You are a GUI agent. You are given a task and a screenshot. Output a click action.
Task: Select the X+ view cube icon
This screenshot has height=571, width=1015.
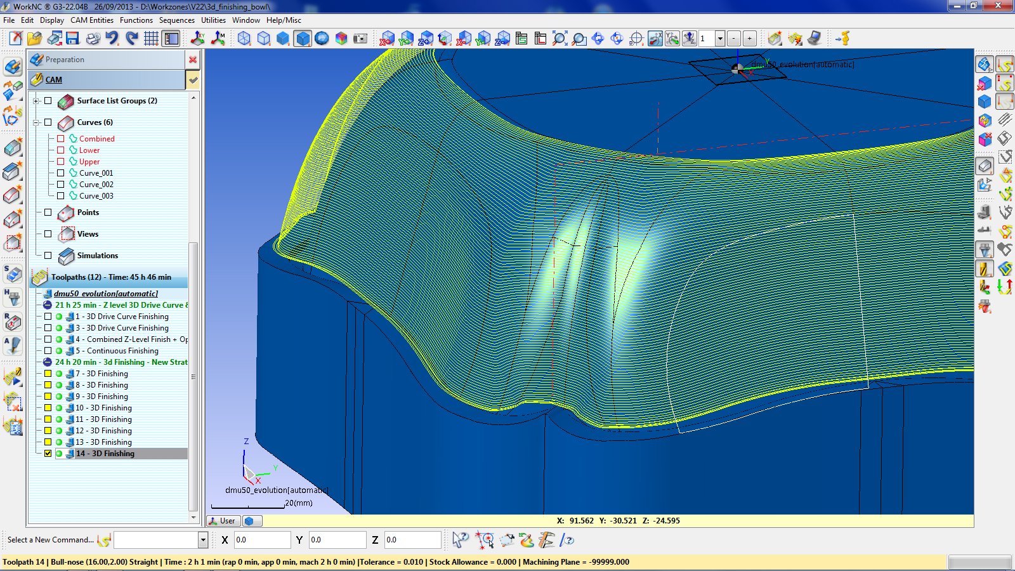(x=387, y=39)
